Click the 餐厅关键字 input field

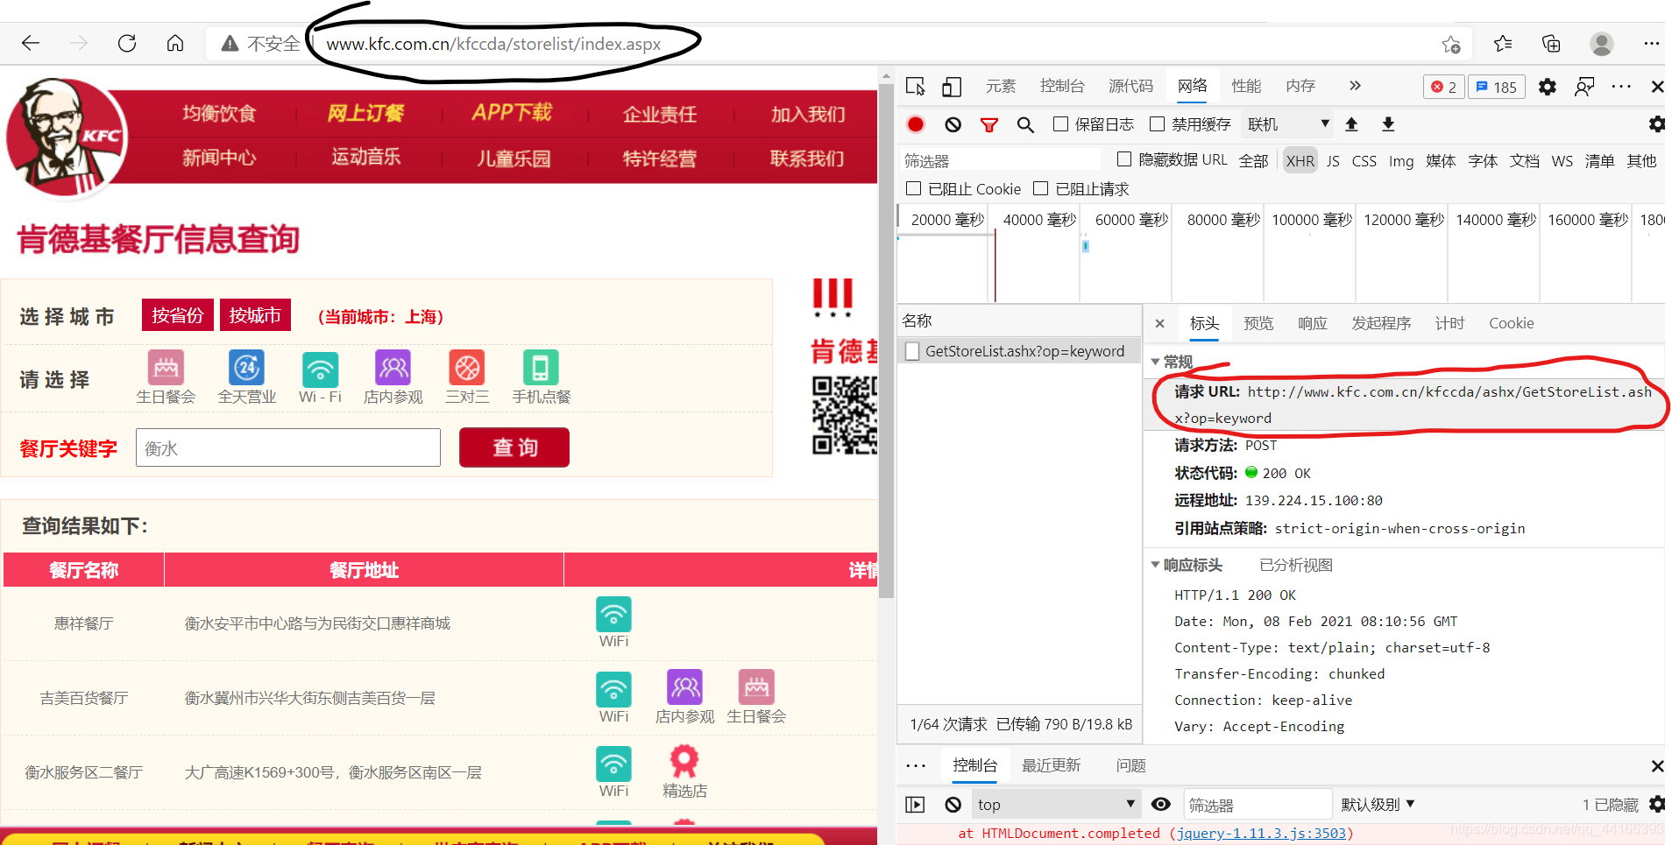coord(288,447)
